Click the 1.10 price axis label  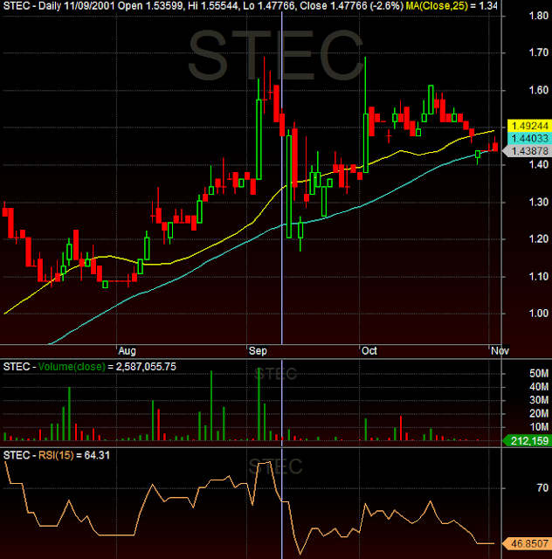[x=538, y=277]
